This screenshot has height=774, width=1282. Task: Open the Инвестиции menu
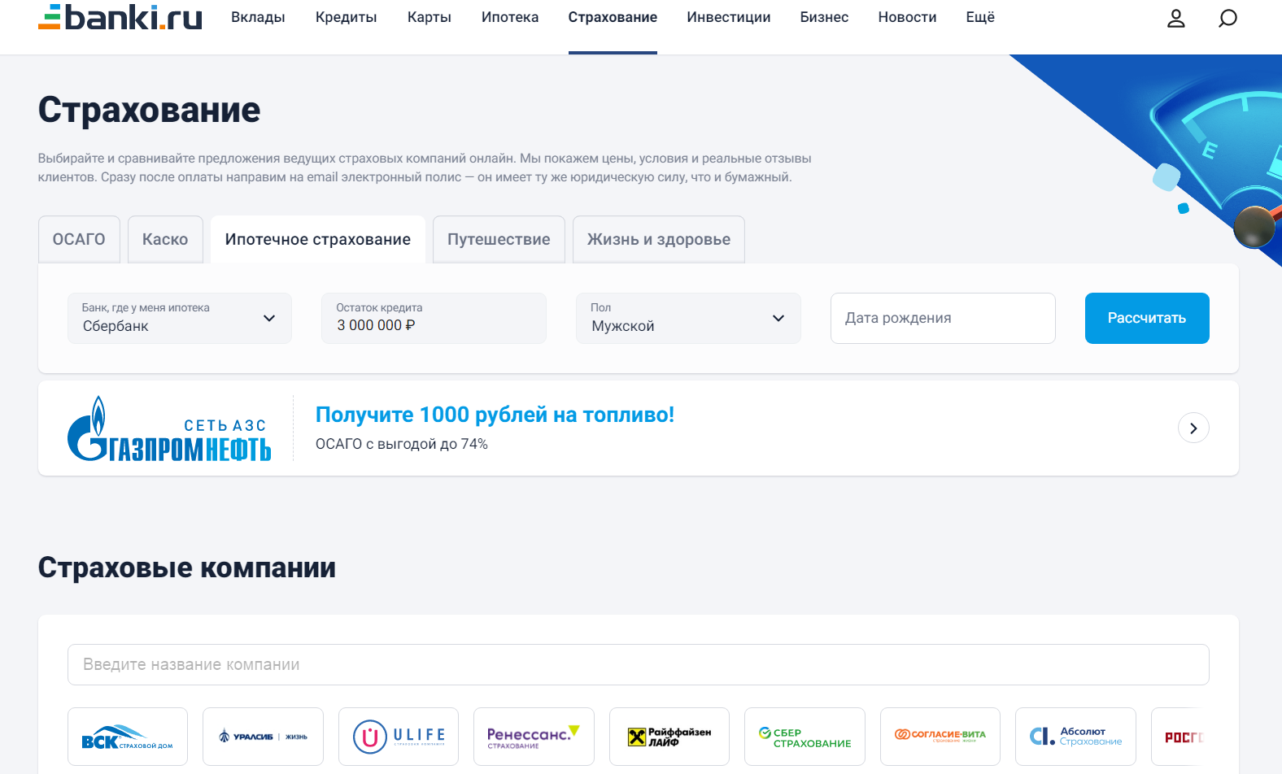click(729, 17)
